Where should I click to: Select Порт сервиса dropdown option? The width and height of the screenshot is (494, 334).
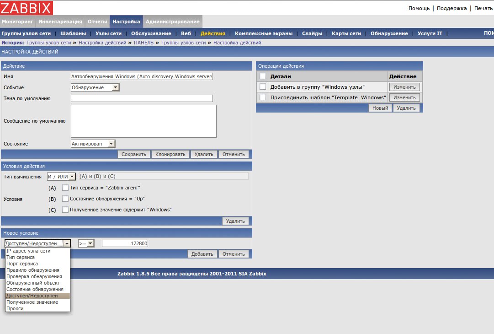coord(37,264)
